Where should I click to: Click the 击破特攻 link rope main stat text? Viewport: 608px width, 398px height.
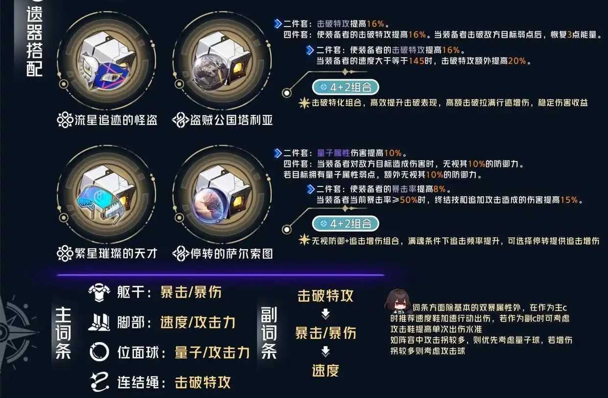(203, 382)
